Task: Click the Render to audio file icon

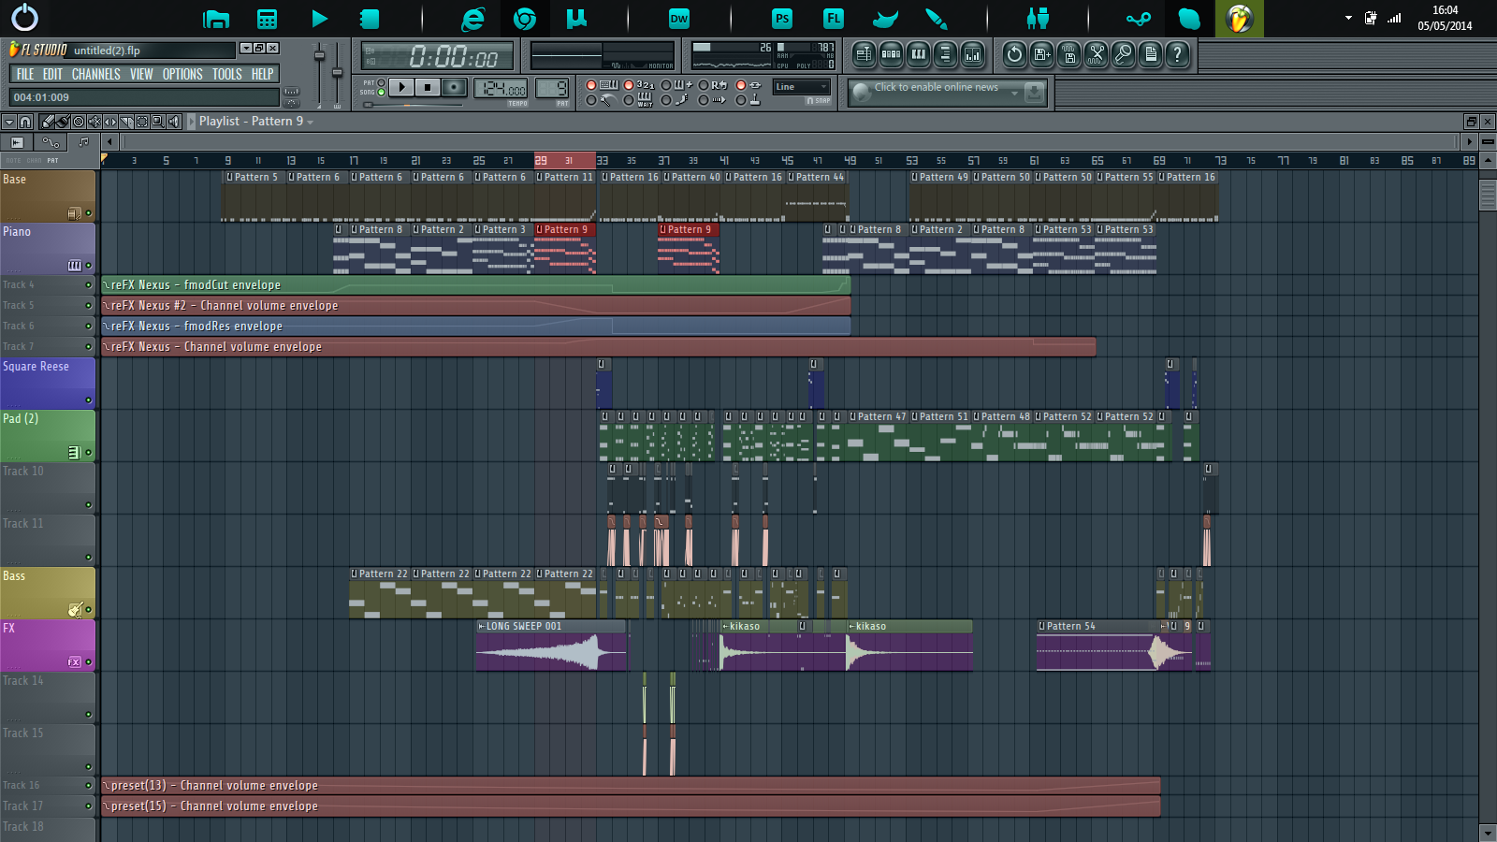Action: click(x=1068, y=55)
